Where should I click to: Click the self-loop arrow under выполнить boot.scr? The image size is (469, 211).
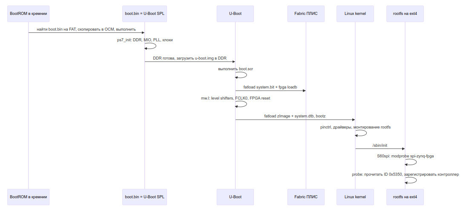point(241,75)
